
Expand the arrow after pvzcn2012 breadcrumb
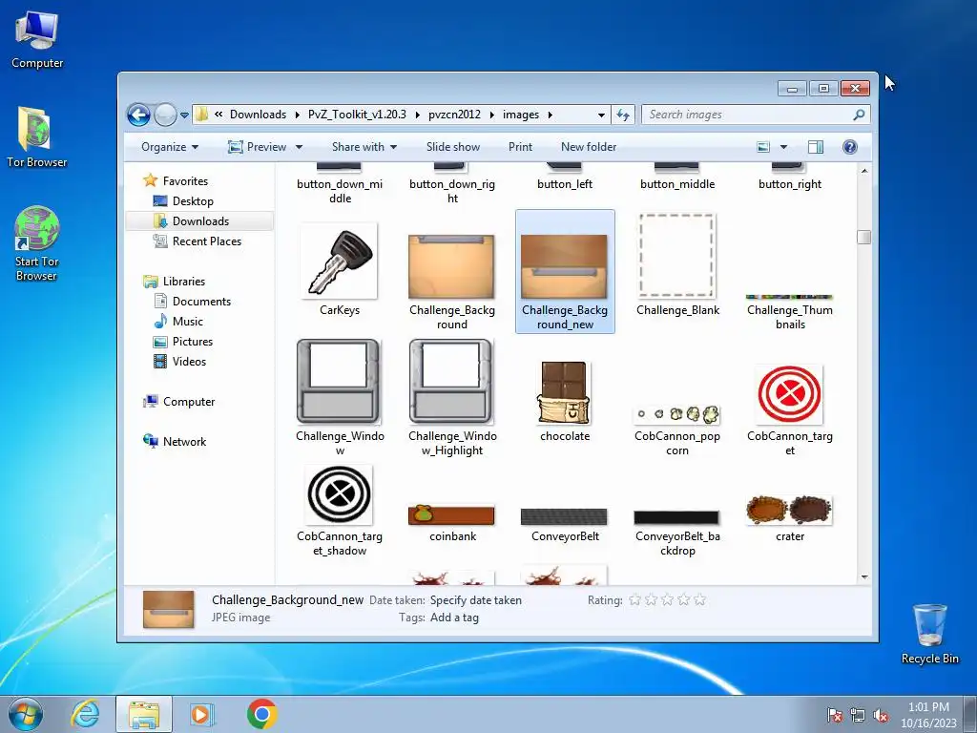click(492, 115)
